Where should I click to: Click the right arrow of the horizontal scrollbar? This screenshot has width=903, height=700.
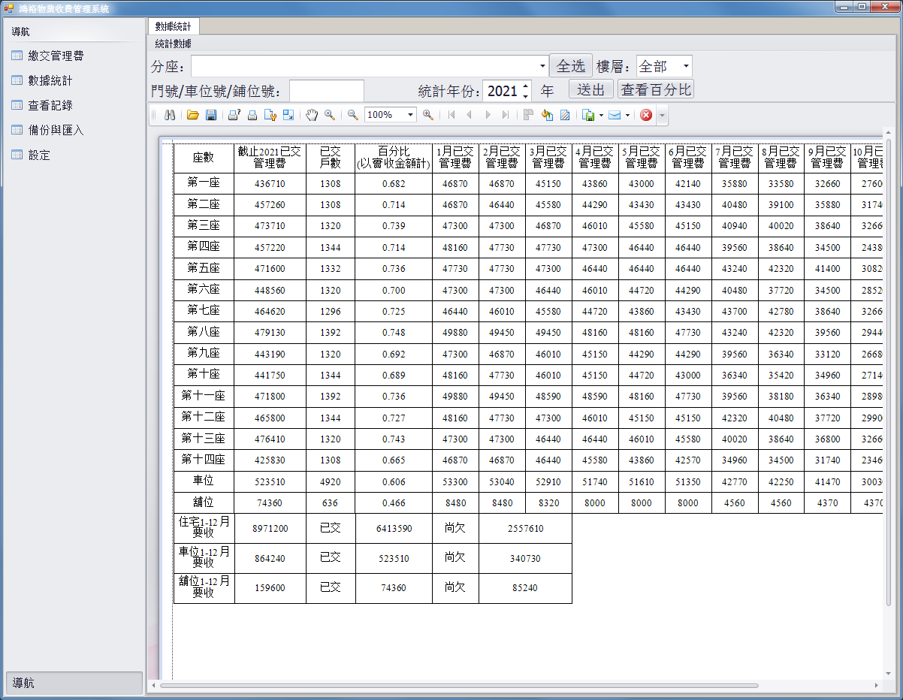(876, 686)
